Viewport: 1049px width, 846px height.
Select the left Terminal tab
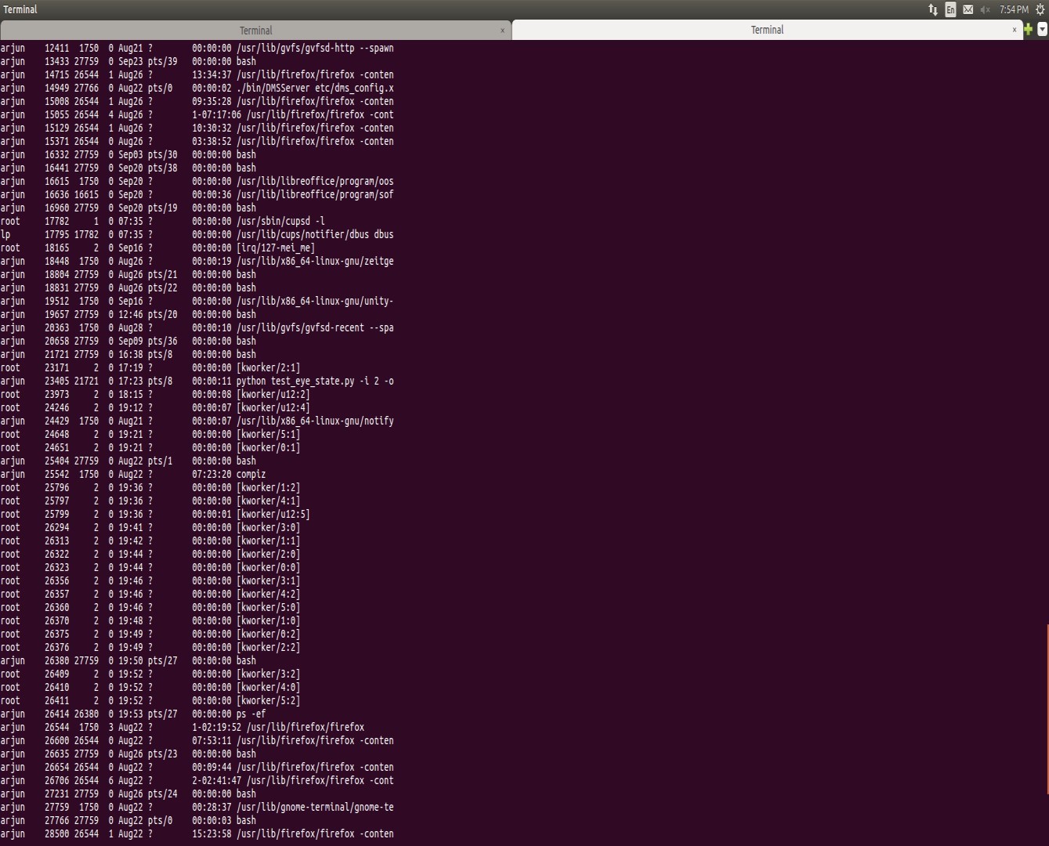point(255,30)
